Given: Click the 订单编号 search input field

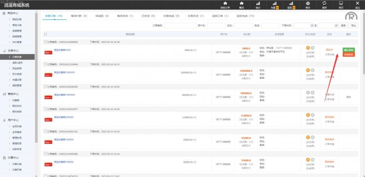Looking at the screenshot, I should pos(180,26).
